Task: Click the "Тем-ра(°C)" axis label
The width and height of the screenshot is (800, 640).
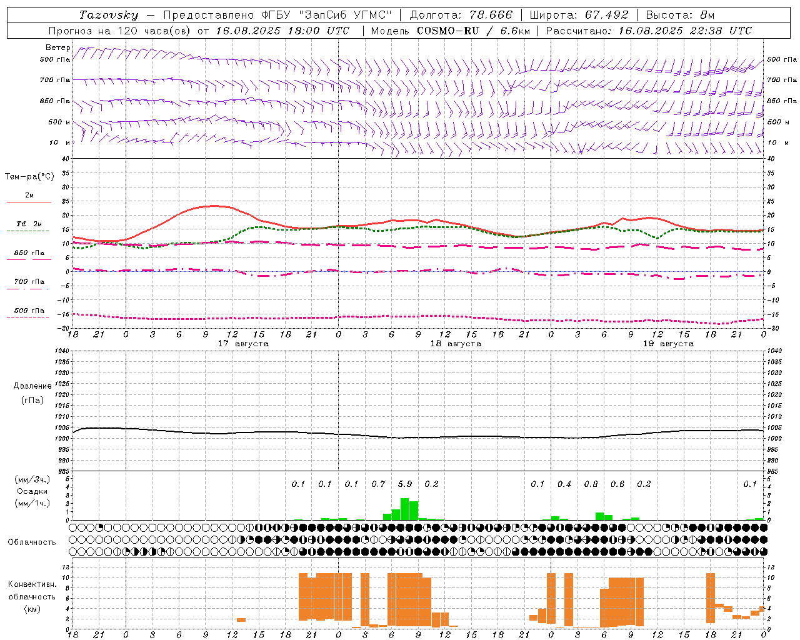Action: [29, 177]
